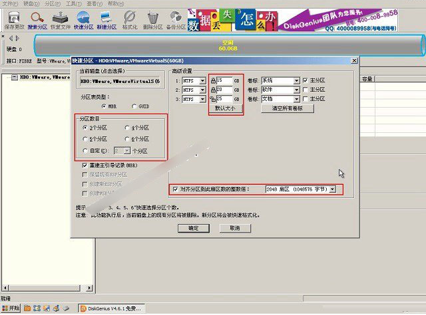This screenshot has height=315, width=426.
Task: Open Search Partition (搜索分区) tool
Action: (x=37, y=20)
